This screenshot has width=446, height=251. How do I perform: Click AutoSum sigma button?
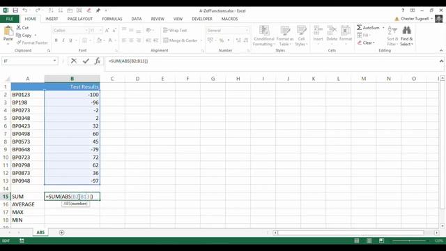click(368, 28)
